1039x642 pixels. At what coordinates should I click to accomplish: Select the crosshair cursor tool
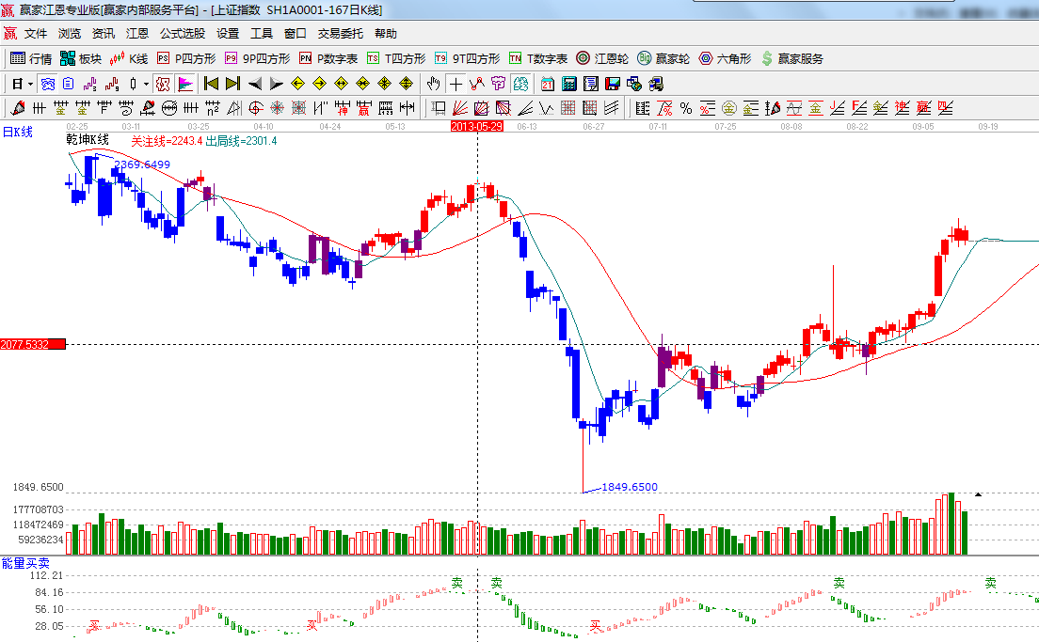tap(456, 84)
